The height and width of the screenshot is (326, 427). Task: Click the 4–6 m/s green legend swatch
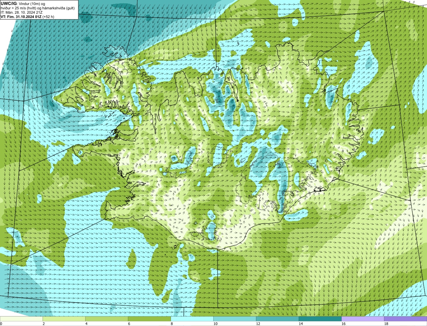point(107,319)
